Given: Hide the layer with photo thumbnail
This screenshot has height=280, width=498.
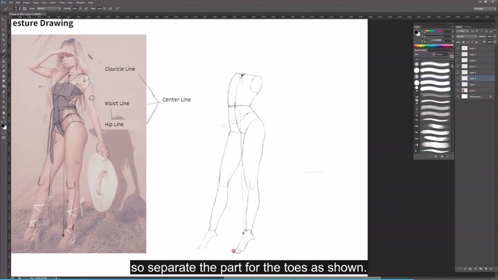Looking at the screenshot, I should 458,91.
